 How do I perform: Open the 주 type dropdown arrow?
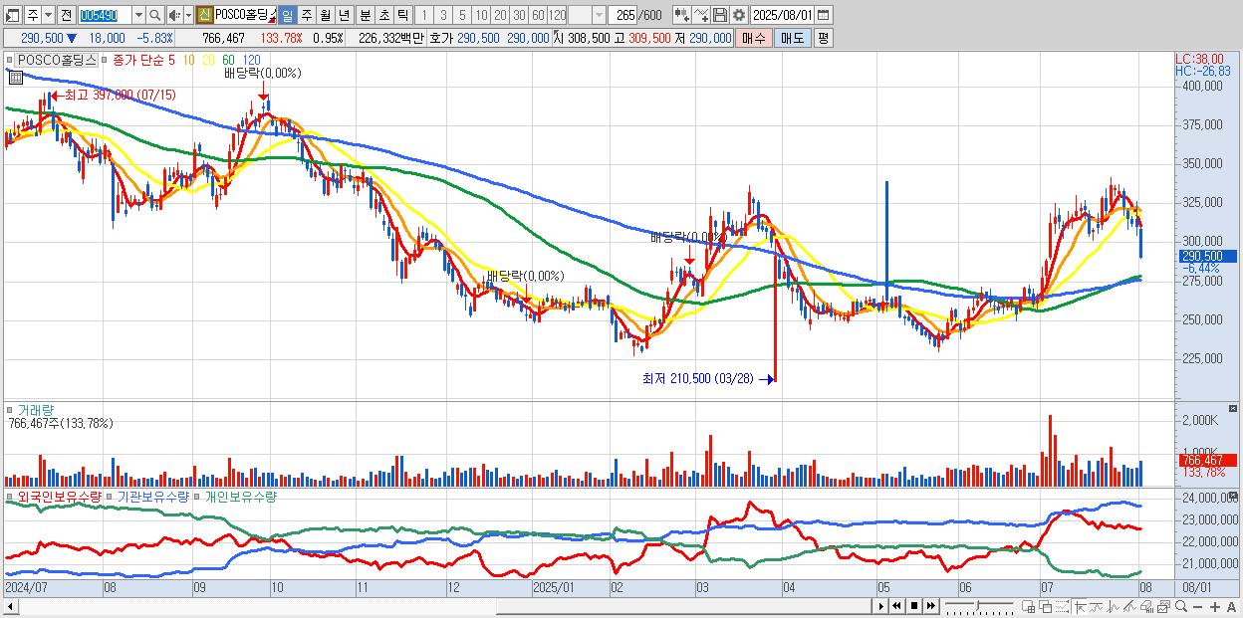click(x=48, y=15)
